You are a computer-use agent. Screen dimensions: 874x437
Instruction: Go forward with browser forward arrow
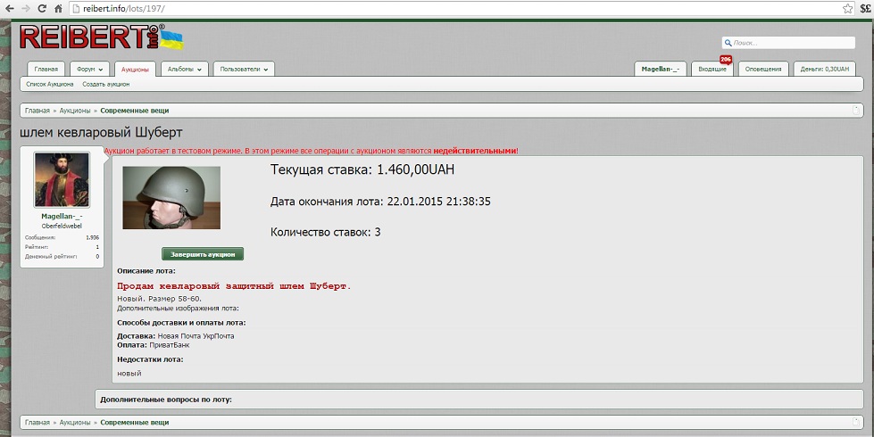(26, 8)
